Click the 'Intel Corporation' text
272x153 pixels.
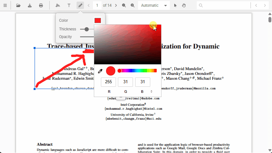[133, 105]
